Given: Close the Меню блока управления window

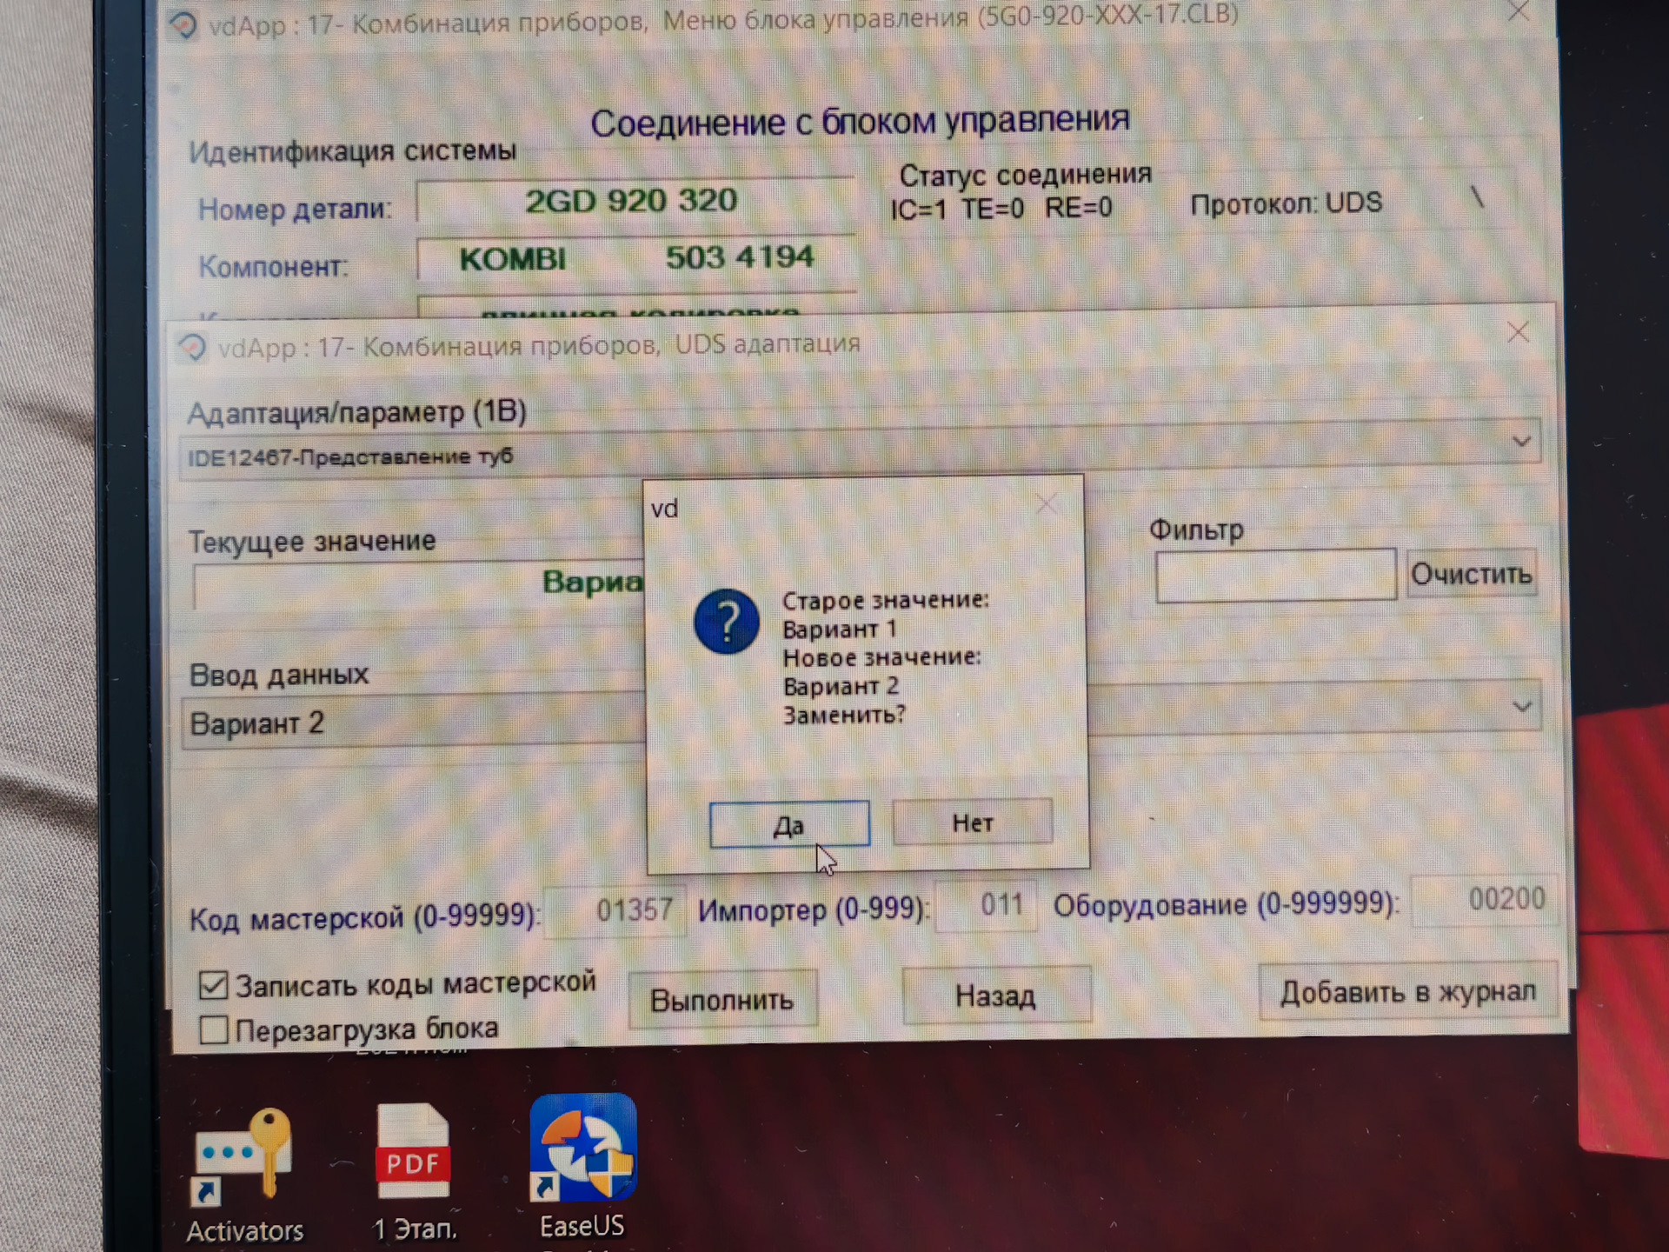Looking at the screenshot, I should (x=1519, y=11).
